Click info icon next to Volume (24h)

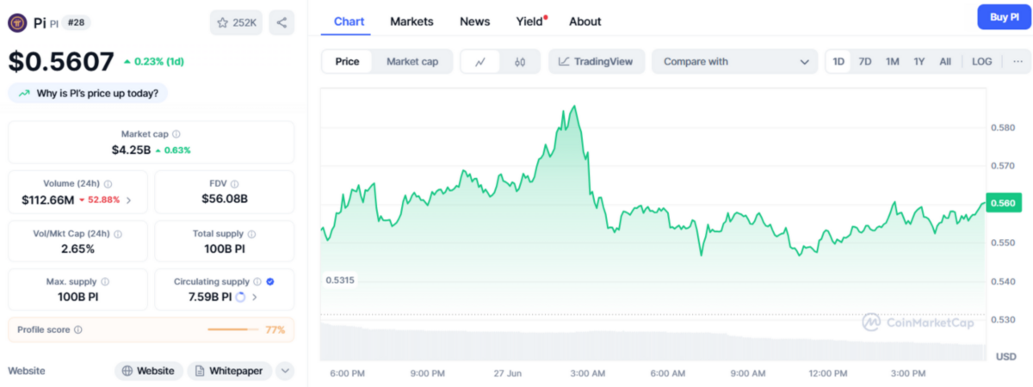click(108, 184)
